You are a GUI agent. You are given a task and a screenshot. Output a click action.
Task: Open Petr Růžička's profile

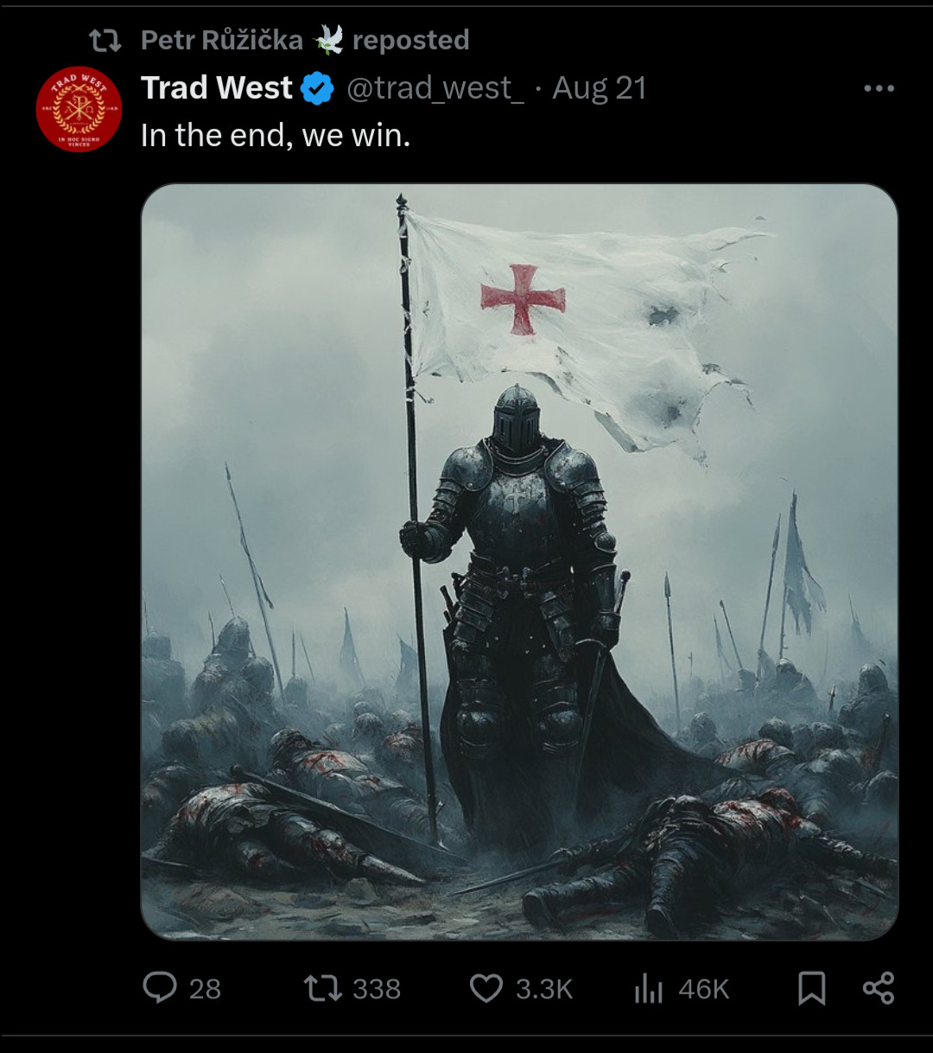[221, 40]
